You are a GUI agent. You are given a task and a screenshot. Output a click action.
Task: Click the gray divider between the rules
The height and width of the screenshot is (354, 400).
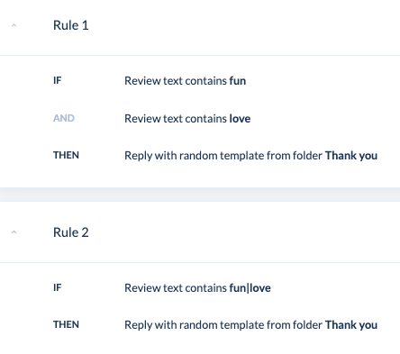200,195
